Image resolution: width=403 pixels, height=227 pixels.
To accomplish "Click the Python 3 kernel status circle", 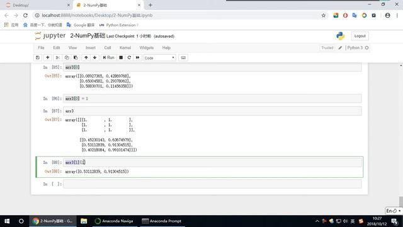I will pyautogui.click(x=366, y=48).
